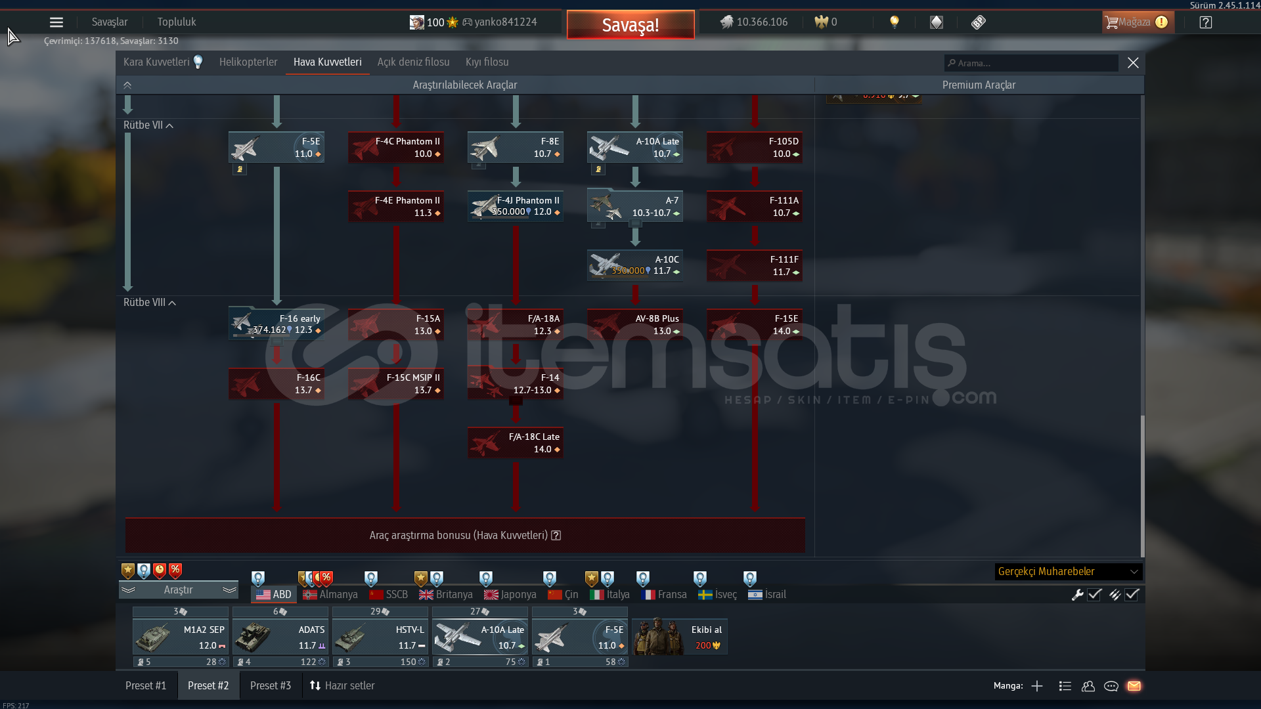The image size is (1261, 709).
Task: Switch to Açık deniz filosu tab
Action: point(413,62)
